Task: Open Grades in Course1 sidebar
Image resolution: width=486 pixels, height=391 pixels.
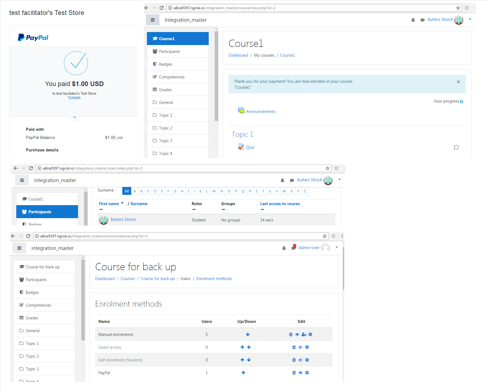Action: [x=178, y=90]
